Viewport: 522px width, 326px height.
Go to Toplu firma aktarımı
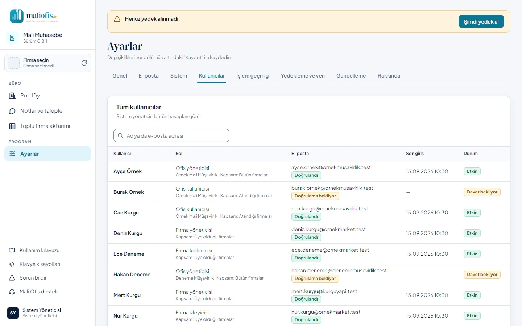[47, 126]
